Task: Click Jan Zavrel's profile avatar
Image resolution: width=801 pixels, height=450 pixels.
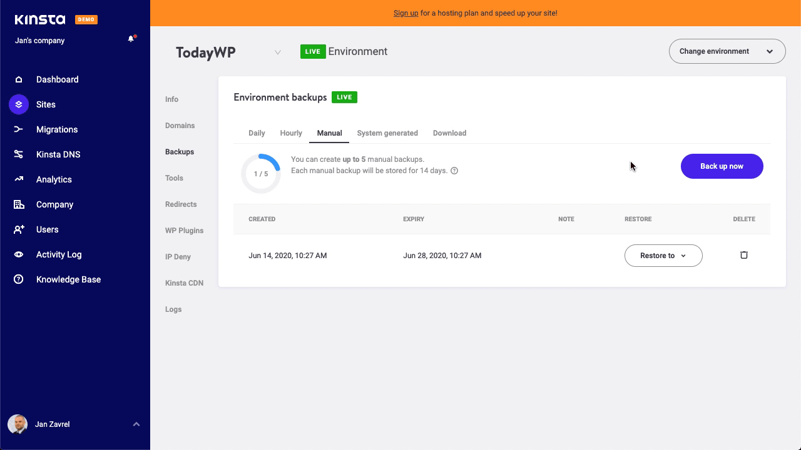Action: pyautogui.click(x=18, y=424)
